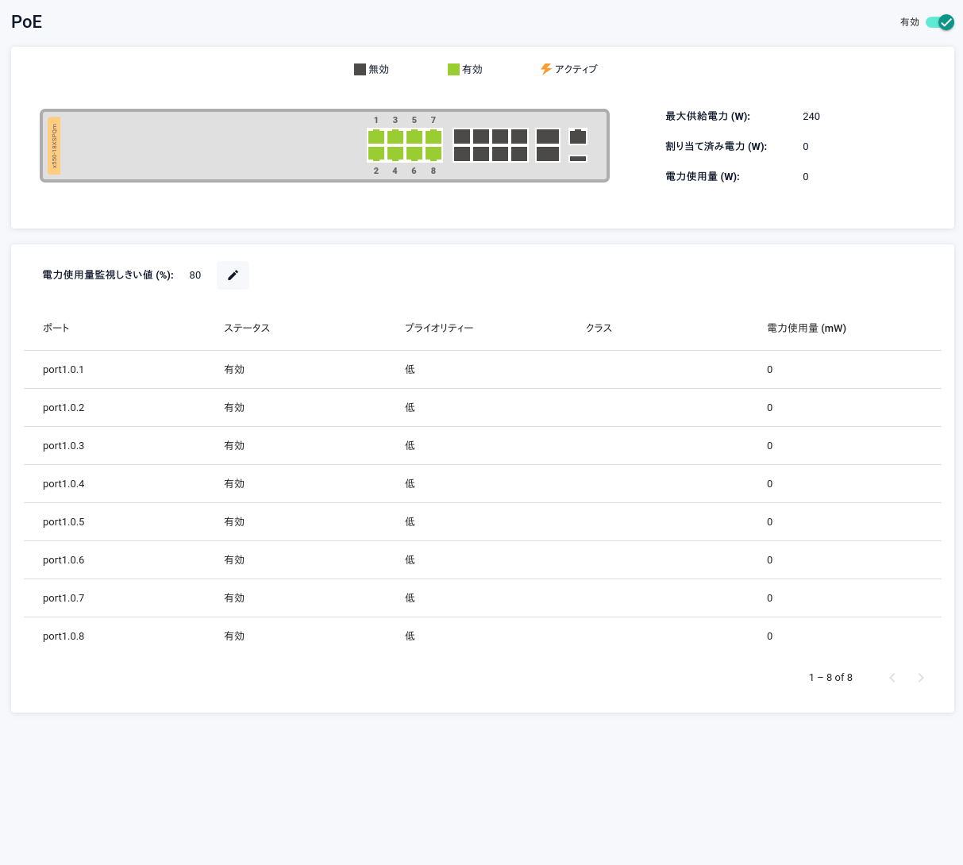963x865 pixels.
Task: Click 低 priority in port1.0.2 row
Action: coord(410,408)
